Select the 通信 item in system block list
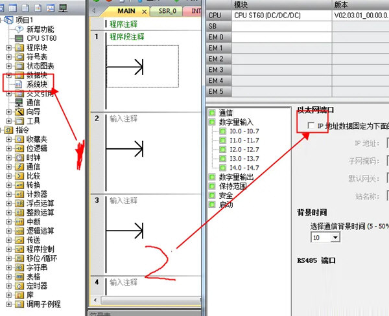389x316 pixels. (x=226, y=113)
